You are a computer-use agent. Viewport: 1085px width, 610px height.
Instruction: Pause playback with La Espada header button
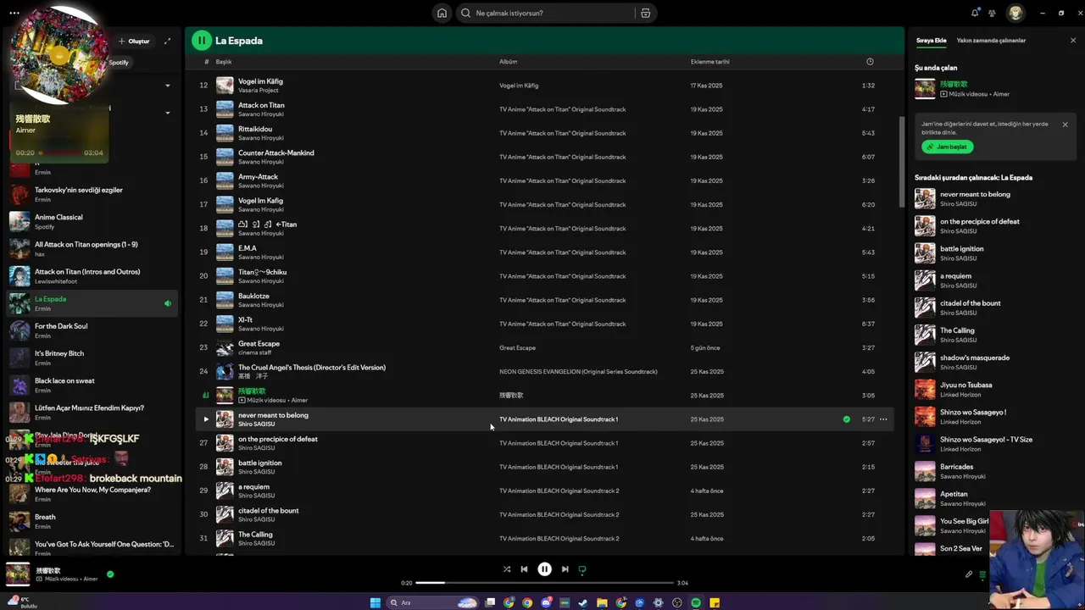201,40
